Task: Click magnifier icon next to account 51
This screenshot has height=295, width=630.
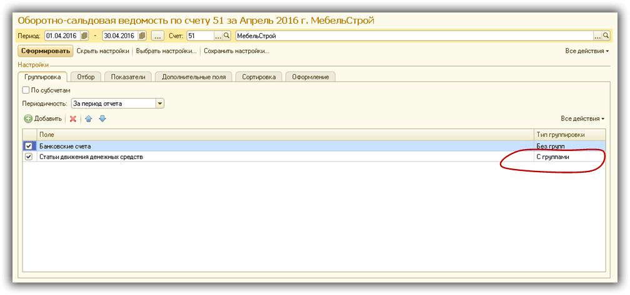Action: point(227,36)
